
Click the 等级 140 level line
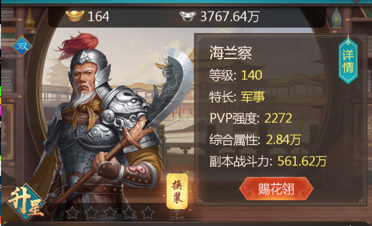tap(236, 75)
